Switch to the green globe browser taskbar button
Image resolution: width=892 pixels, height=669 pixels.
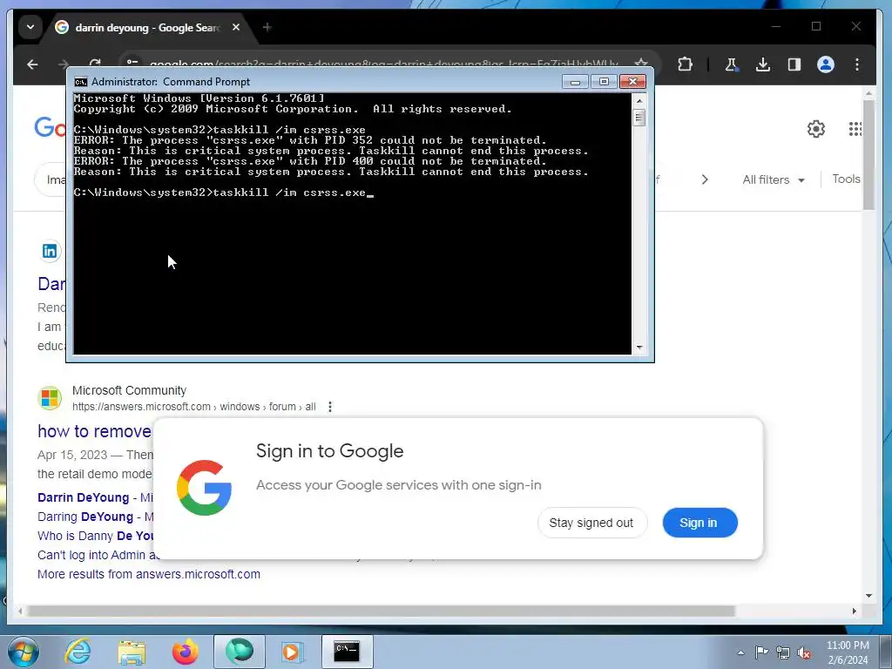pos(239,652)
